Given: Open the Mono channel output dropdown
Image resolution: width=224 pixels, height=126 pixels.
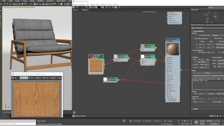Looking at the screenshot, I should (221, 64).
